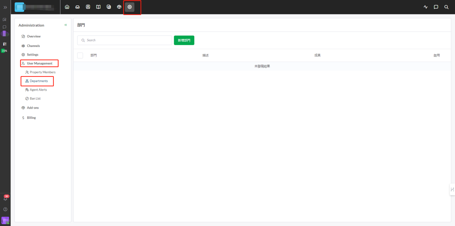This screenshot has width=455, height=226.
Task: Open the activity pulse icon
Action: 426,7
